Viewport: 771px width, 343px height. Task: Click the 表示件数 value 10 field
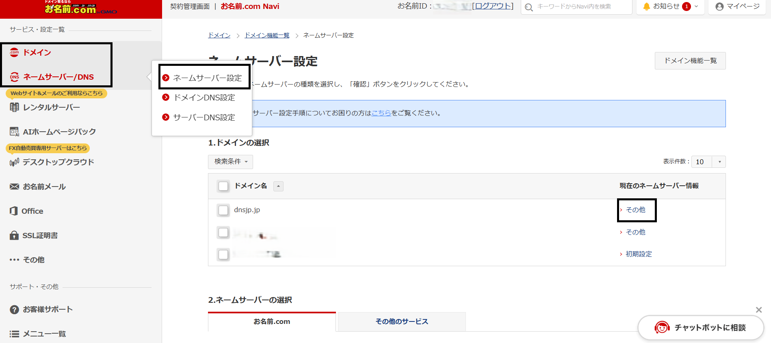(702, 162)
